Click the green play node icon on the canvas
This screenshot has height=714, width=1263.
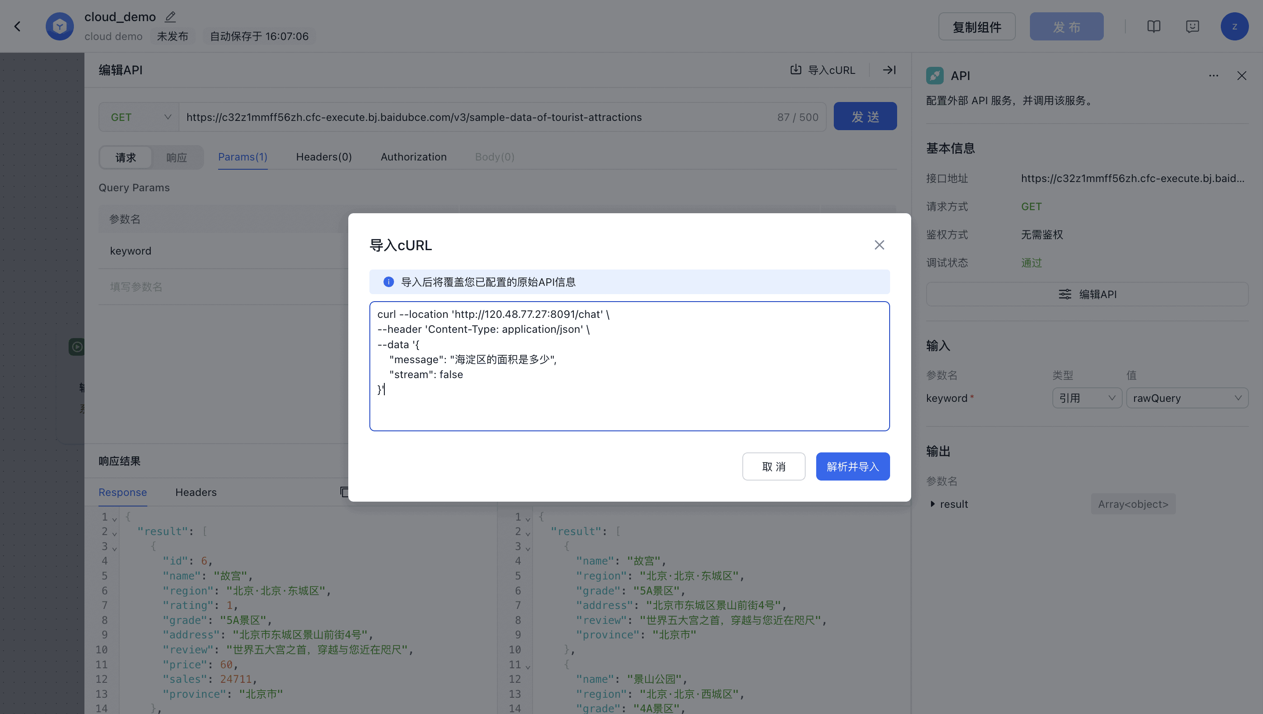coord(77,347)
